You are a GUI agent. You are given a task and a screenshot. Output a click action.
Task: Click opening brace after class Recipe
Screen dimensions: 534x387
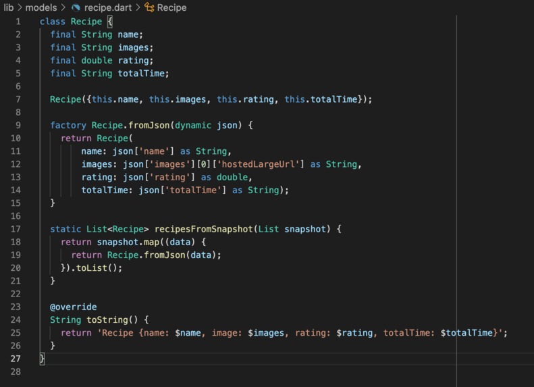[x=110, y=22]
